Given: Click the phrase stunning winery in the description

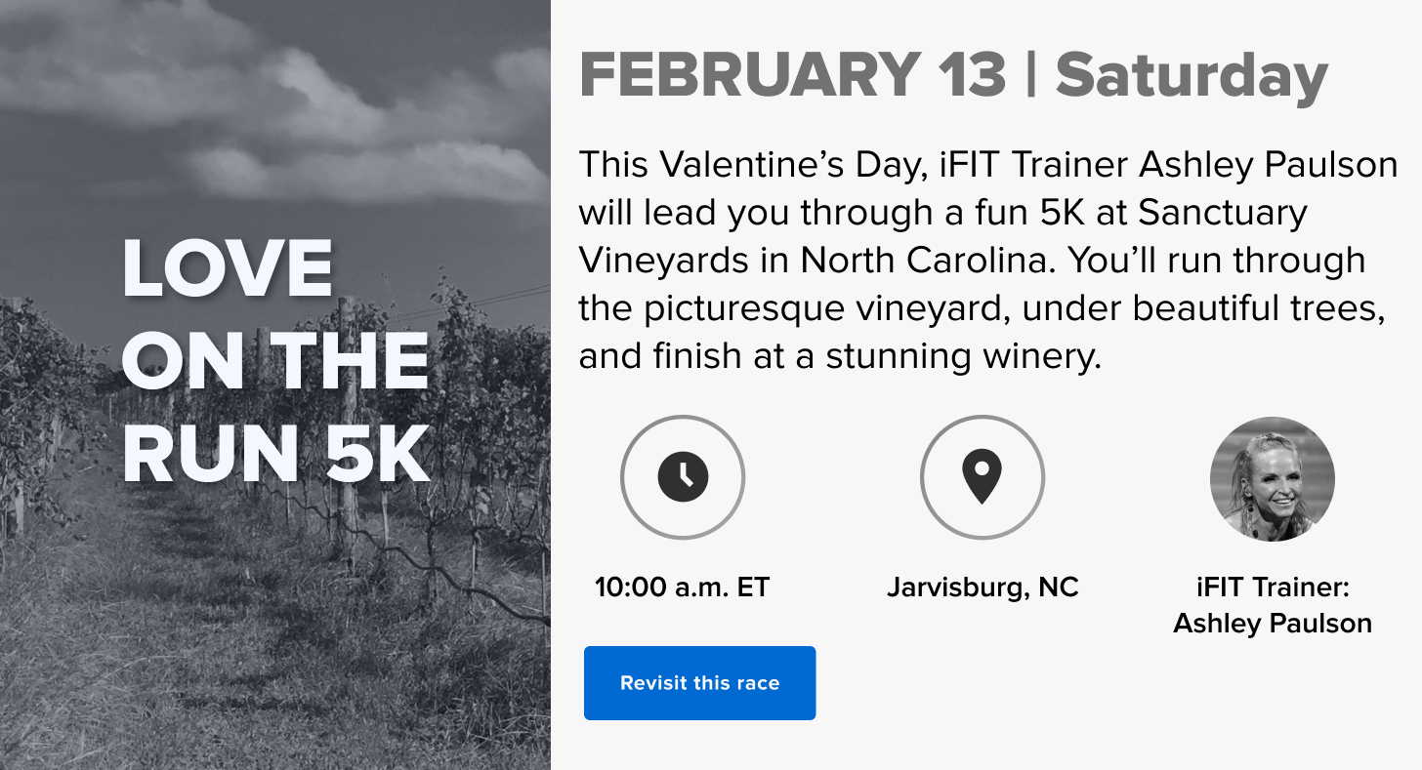Looking at the screenshot, I should (x=963, y=356).
